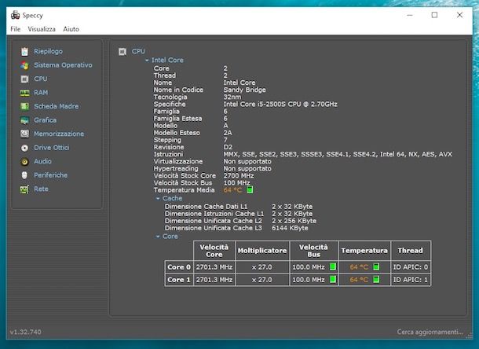Viewport: 479px width, 349px height.
Task: Click the Grafica monitor icon
Action: [25, 120]
